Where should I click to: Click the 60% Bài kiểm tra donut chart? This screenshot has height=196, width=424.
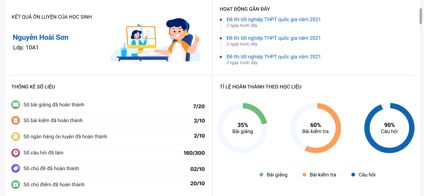[316, 128]
